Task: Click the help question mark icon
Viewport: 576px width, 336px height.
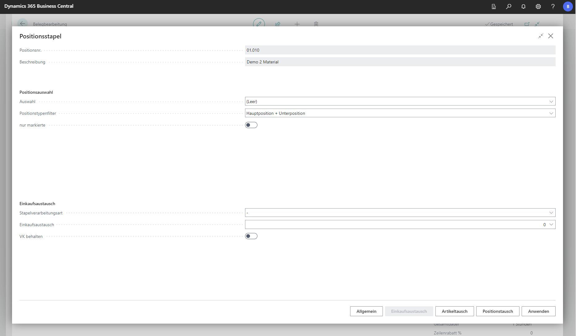Action: [553, 6]
